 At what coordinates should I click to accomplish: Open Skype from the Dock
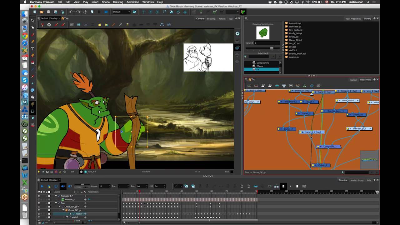point(25,80)
